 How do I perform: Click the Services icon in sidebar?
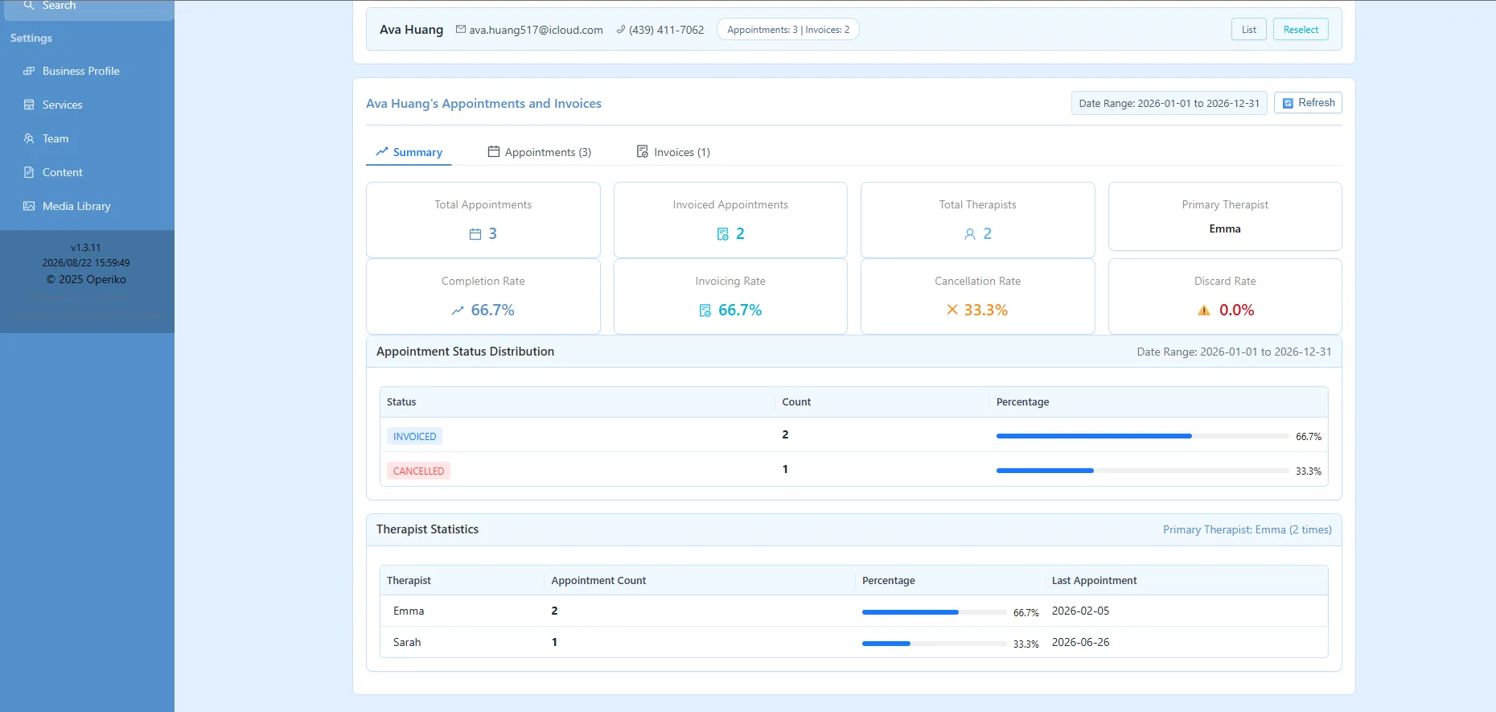(29, 105)
